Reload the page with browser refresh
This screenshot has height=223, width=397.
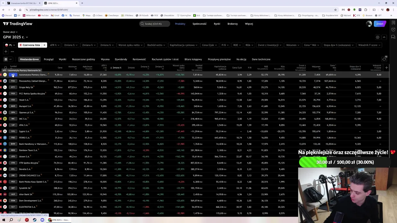pos(14,10)
